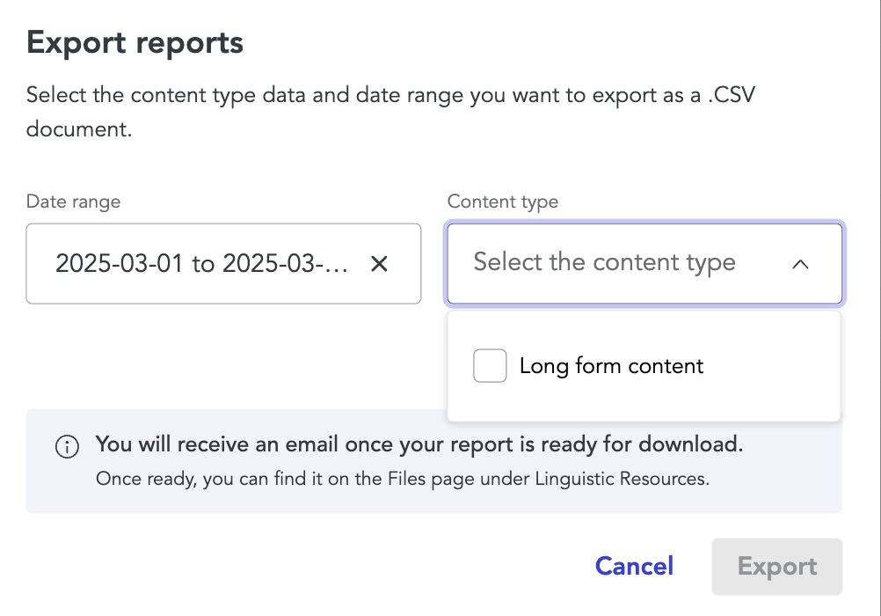Clear the date range with the X icon

point(379,263)
